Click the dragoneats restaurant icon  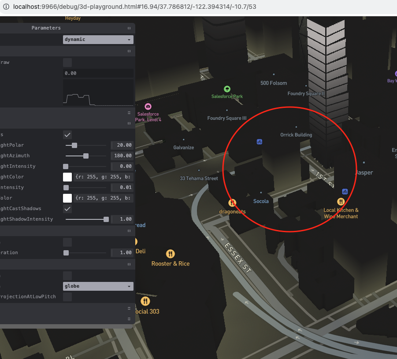(x=232, y=203)
